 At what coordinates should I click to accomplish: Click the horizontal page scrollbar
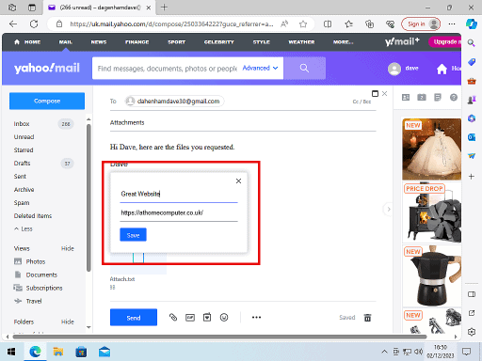pos(219,337)
